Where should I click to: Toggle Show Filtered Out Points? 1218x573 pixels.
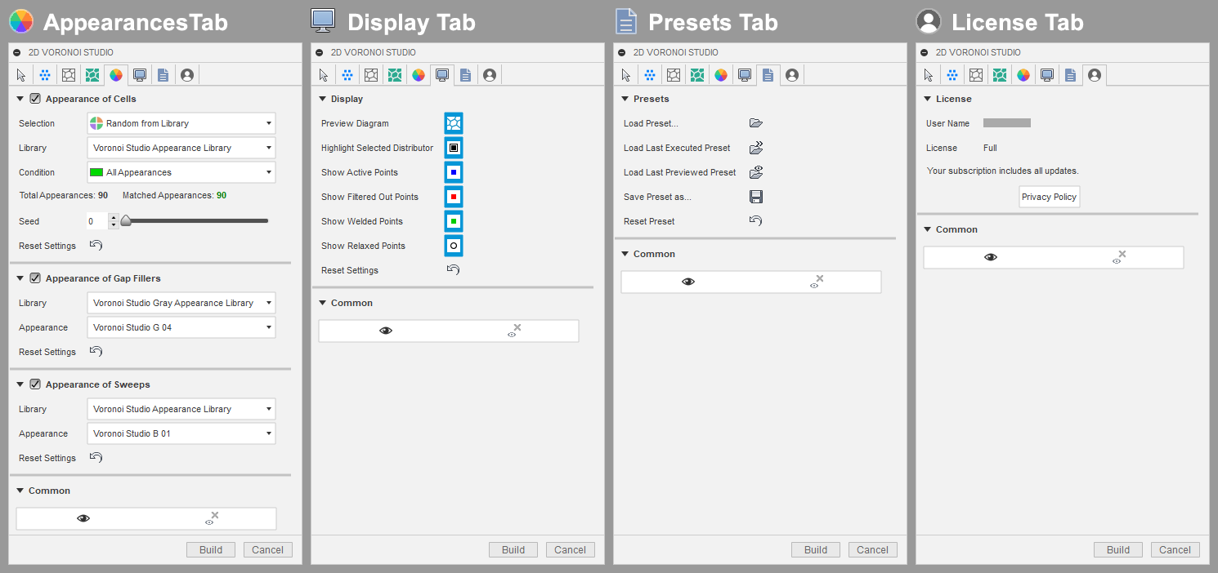click(454, 197)
